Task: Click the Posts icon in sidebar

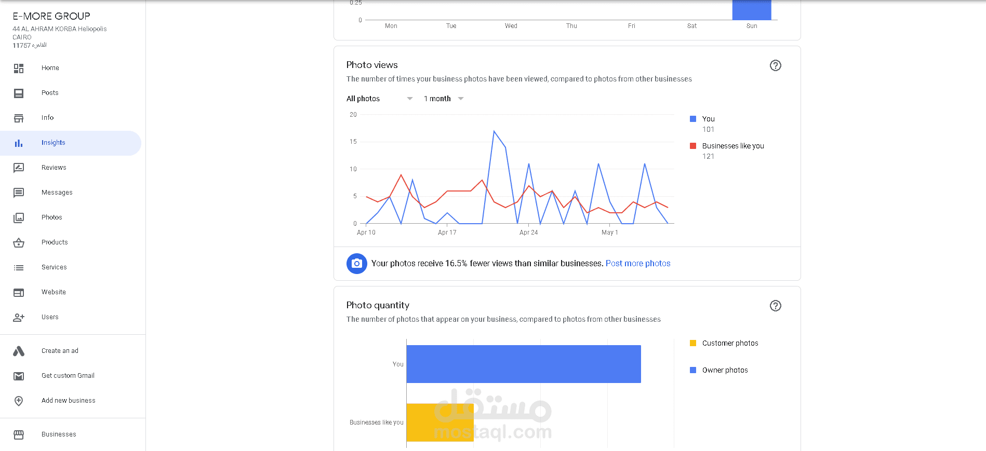Action: click(19, 93)
